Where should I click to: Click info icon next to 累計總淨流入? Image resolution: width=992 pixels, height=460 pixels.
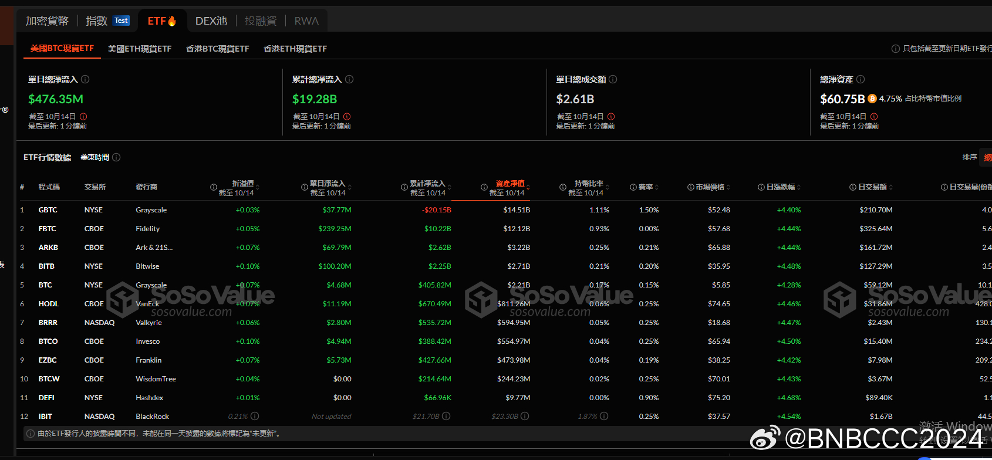point(349,79)
